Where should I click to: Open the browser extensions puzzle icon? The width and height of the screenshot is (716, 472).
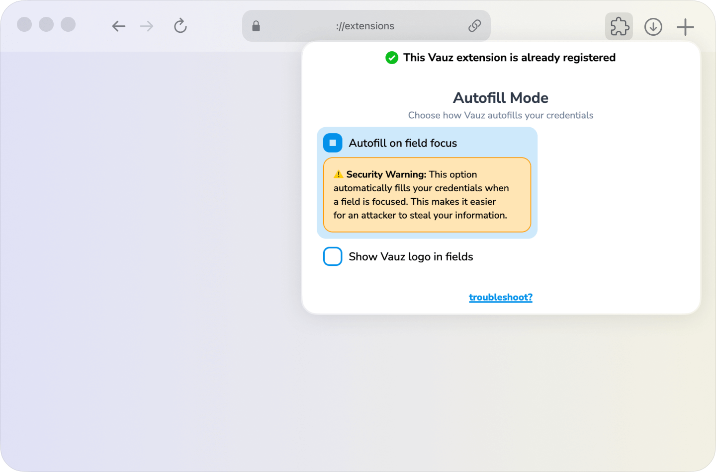(x=619, y=26)
